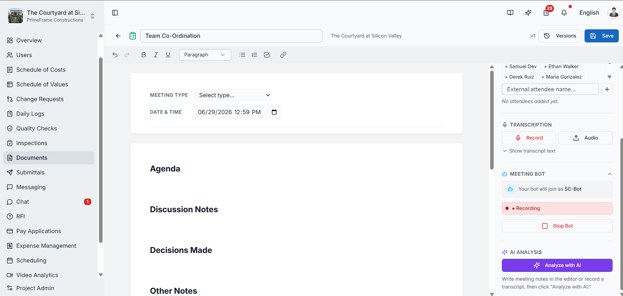The width and height of the screenshot is (623, 296).
Task: Edit the Team Co-Ordination title field
Action: [x=231, y=36]
